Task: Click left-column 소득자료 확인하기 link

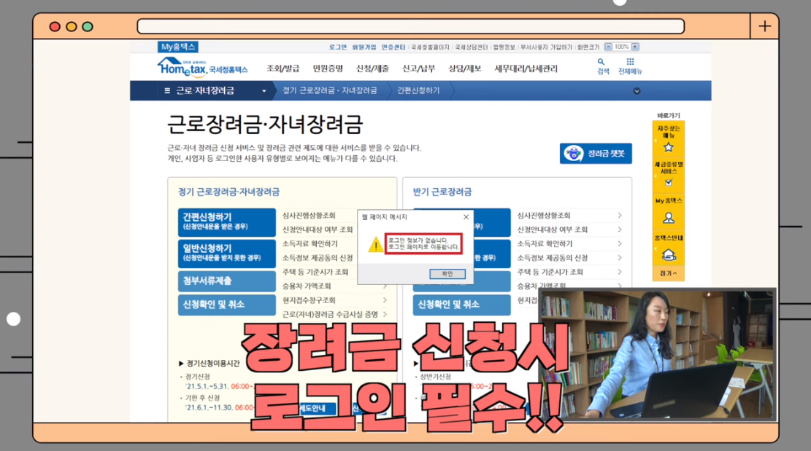Action: [310, 243]
